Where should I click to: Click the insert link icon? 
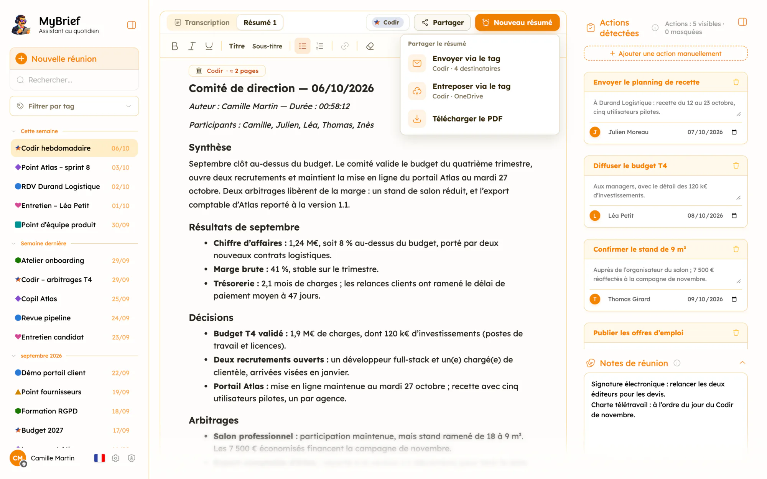345,46
